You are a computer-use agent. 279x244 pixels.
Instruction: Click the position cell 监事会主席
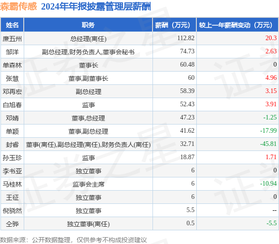coord(88,184)
